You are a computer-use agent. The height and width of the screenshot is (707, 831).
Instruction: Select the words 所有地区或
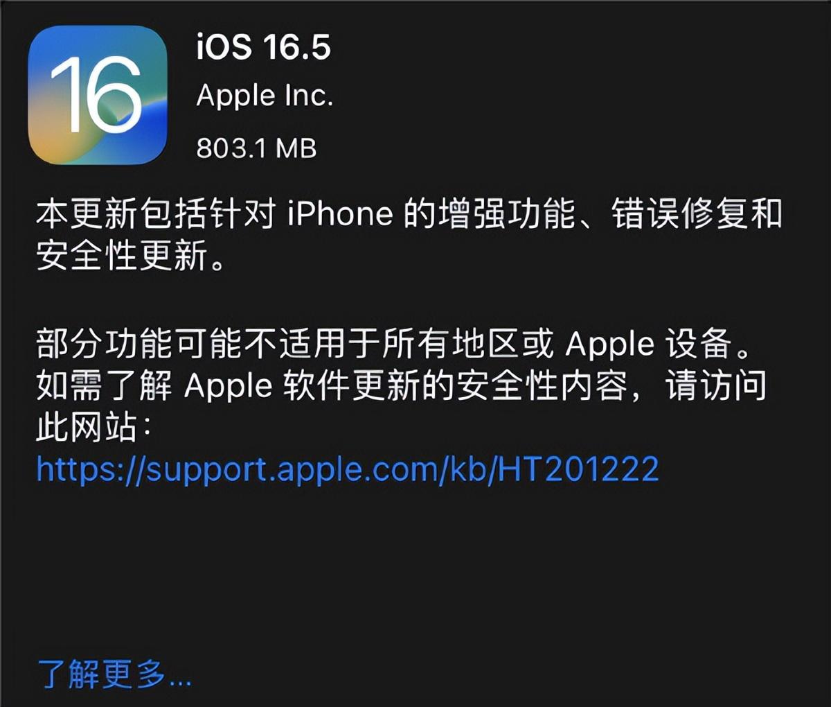click(x=467, y=344)
